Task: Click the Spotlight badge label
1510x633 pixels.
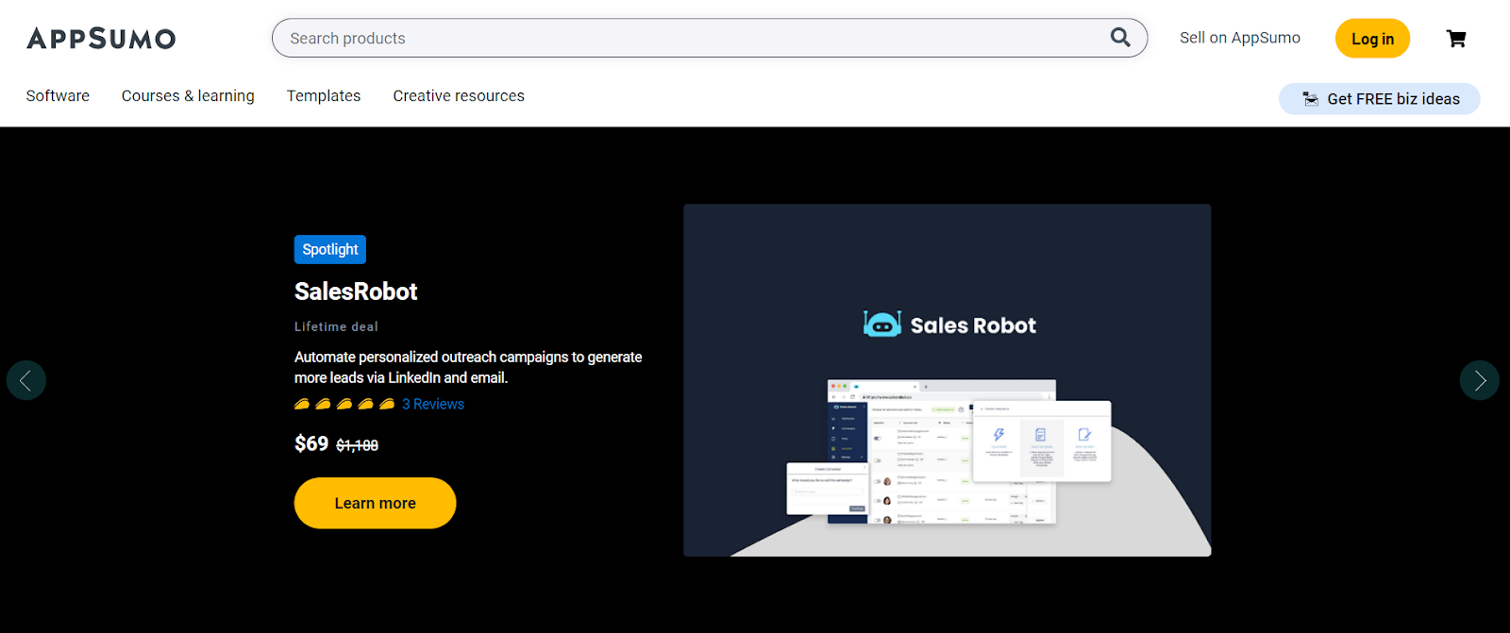Action: point(330,249)
